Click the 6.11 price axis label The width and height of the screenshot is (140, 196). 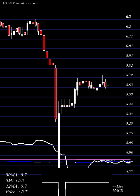[129, 36]
